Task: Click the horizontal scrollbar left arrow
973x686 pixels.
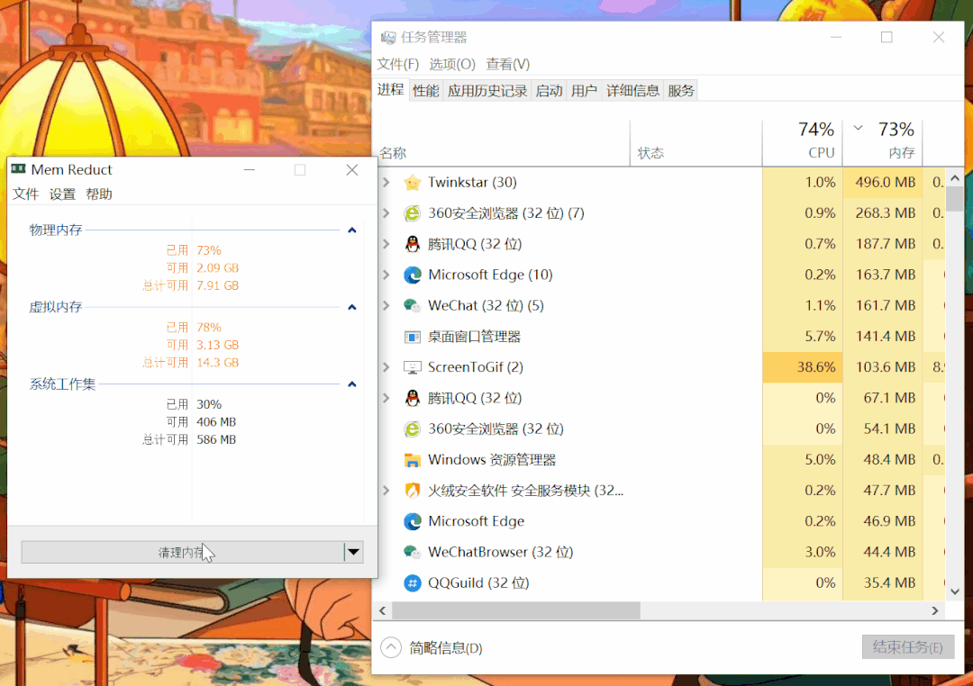Action: tap(382, 611)
